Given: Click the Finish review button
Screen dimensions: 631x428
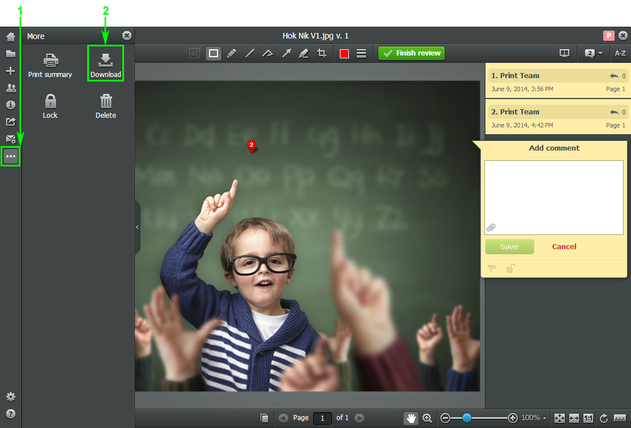Looking at the screenshot, I should coord(411,53).
